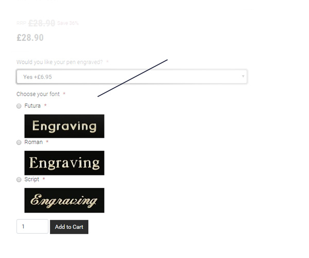The width and height of the screenshot is (309, 258).
Task: Focus the quantity input field
Action: click(x=32, y=227)
